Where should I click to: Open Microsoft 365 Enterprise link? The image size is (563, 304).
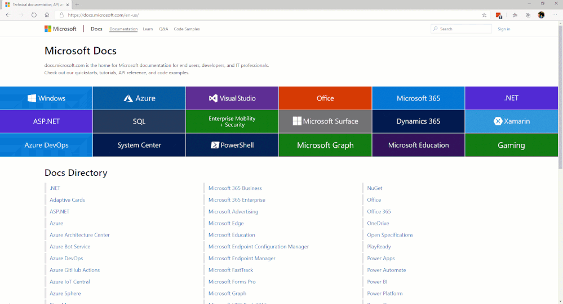click(237, 200)
